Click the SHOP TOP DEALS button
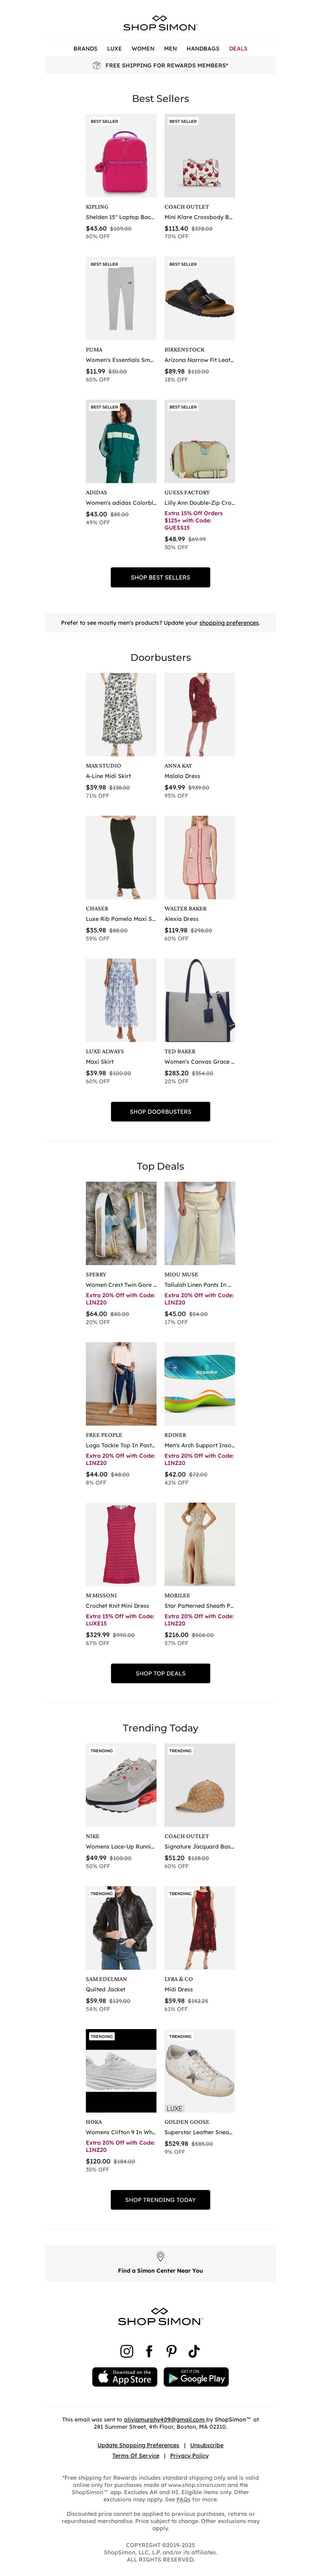This screenshot has height=2576, width=321. click(x=160, y=1673)
